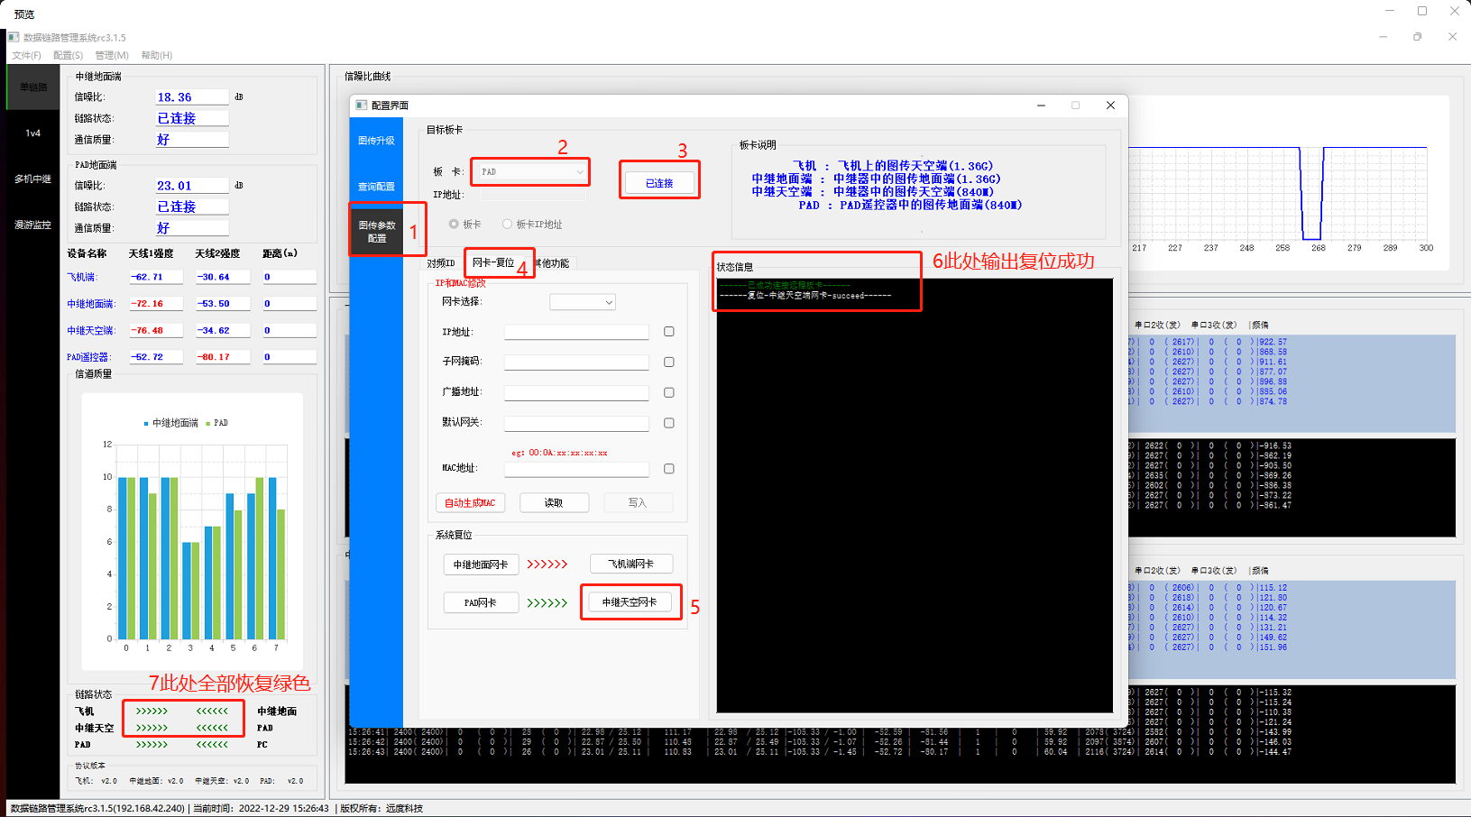
Task: Switch to the 漫游监控 sidebar page
Action: [x=33, y=225]
